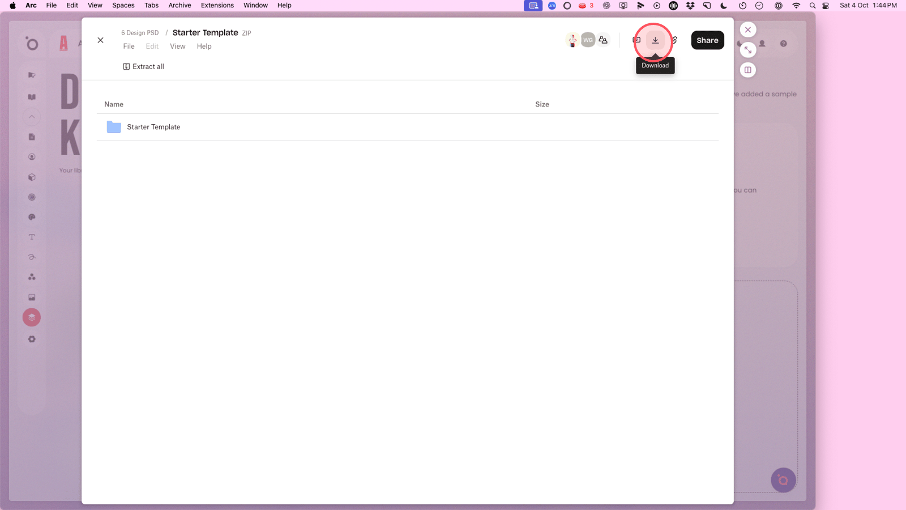Open the View menu in the preview
This screenshot has height=510, width=906.
[178, 46]
